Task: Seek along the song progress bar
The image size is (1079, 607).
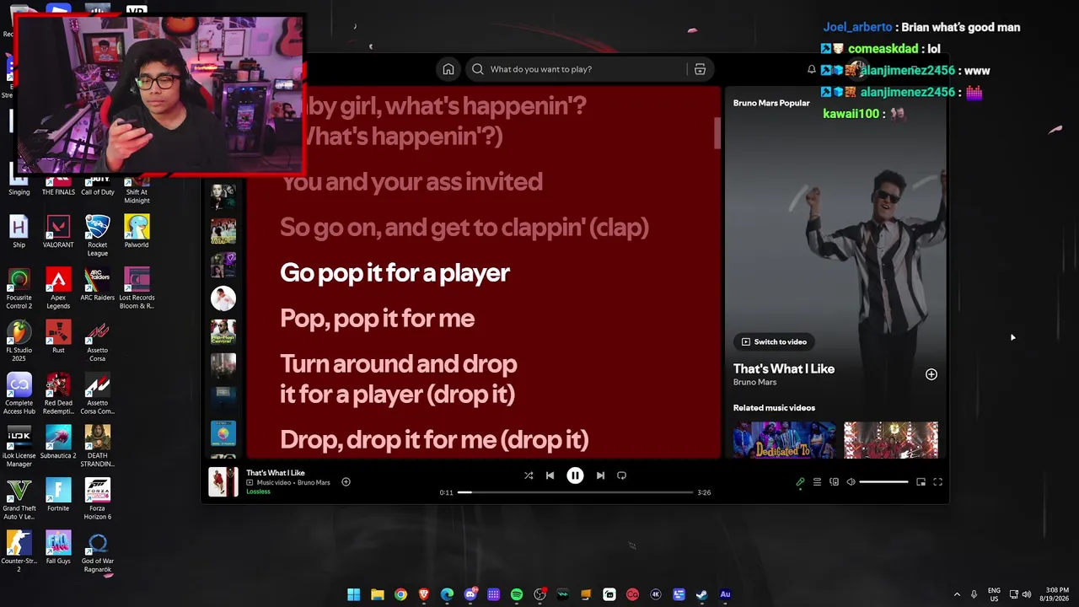Action: (576, 492)
